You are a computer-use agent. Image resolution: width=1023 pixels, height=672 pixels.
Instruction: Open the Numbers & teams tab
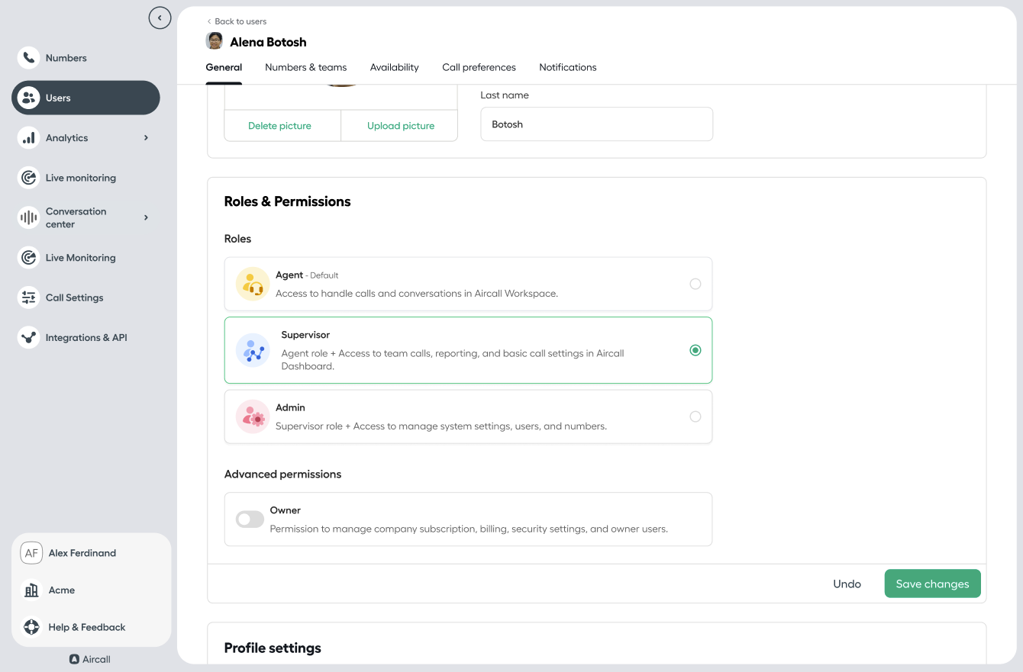[306, 67]
